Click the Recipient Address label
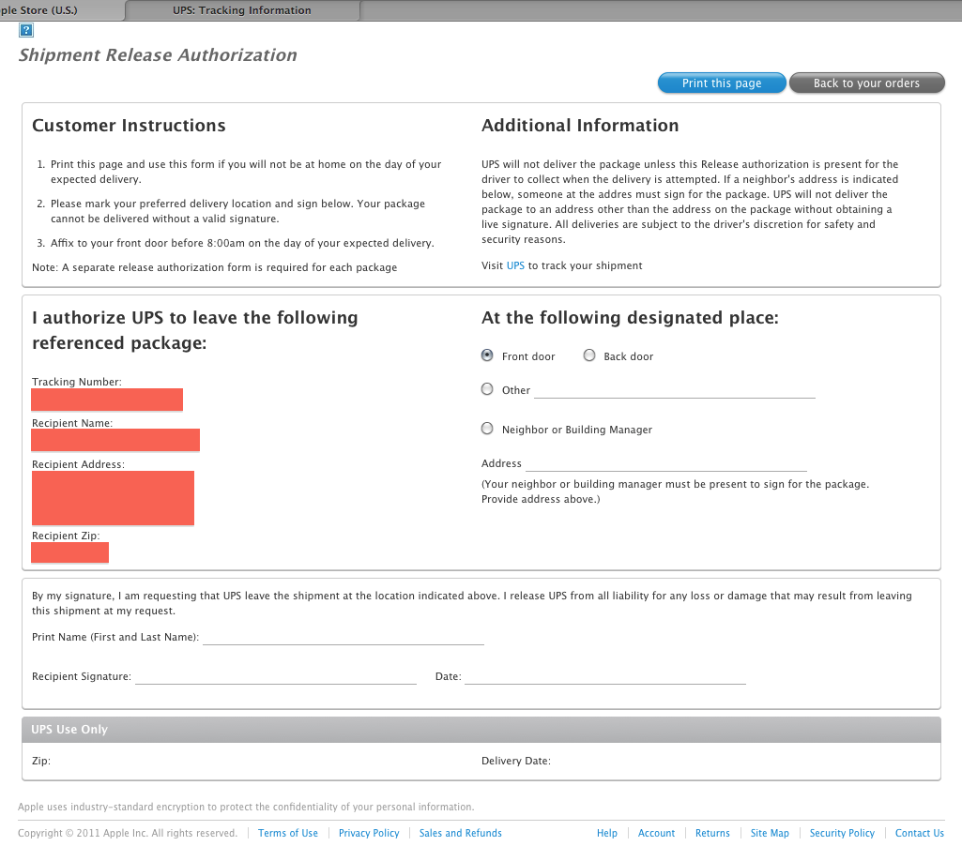962x846 pixels. [x=78, y=464]
